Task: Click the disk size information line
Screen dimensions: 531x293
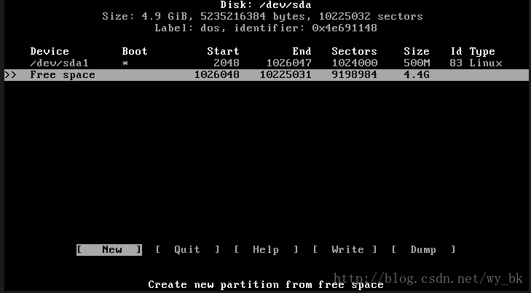Action: (262, 17)
